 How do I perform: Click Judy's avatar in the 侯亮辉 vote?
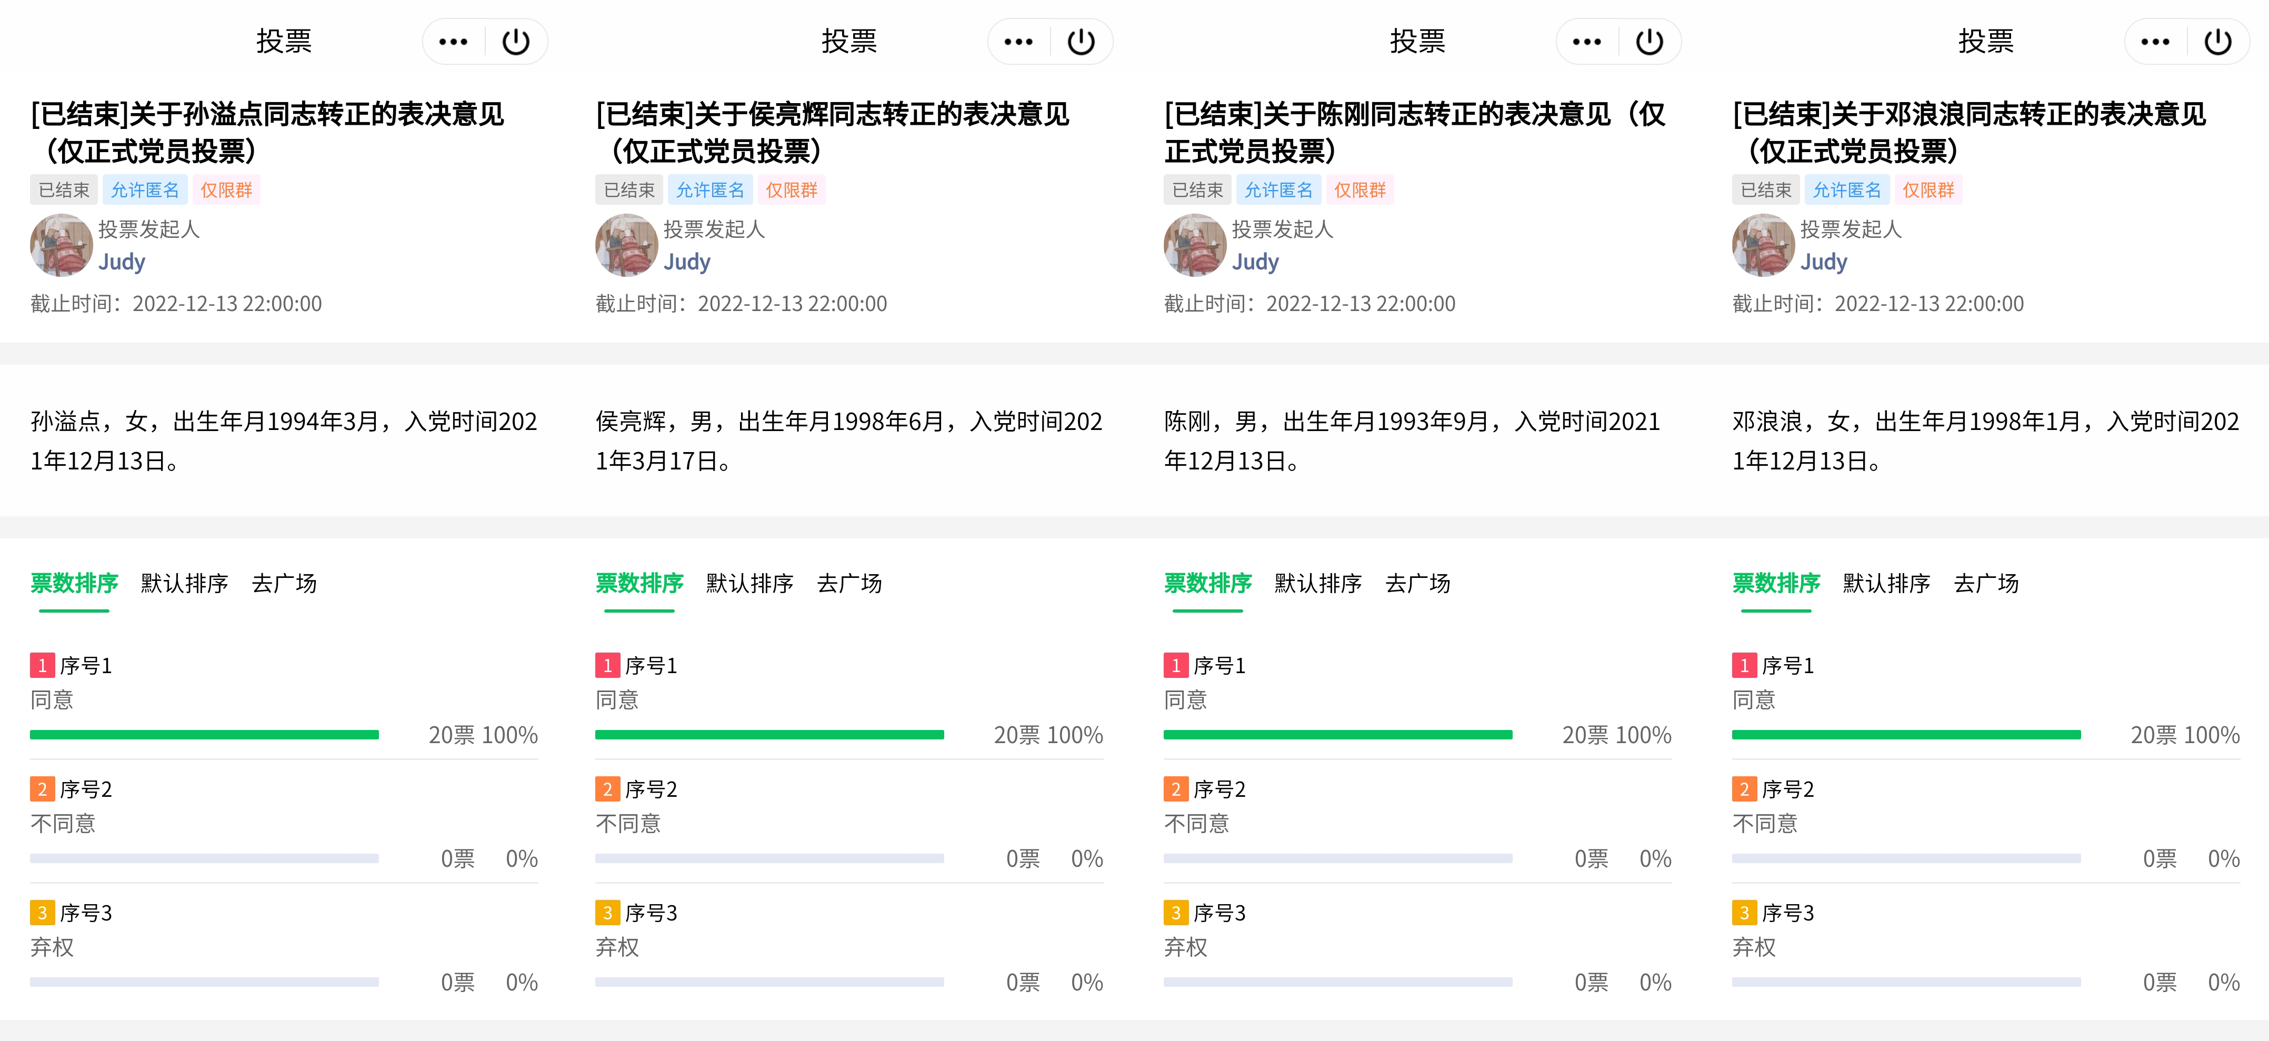point(626,245)
